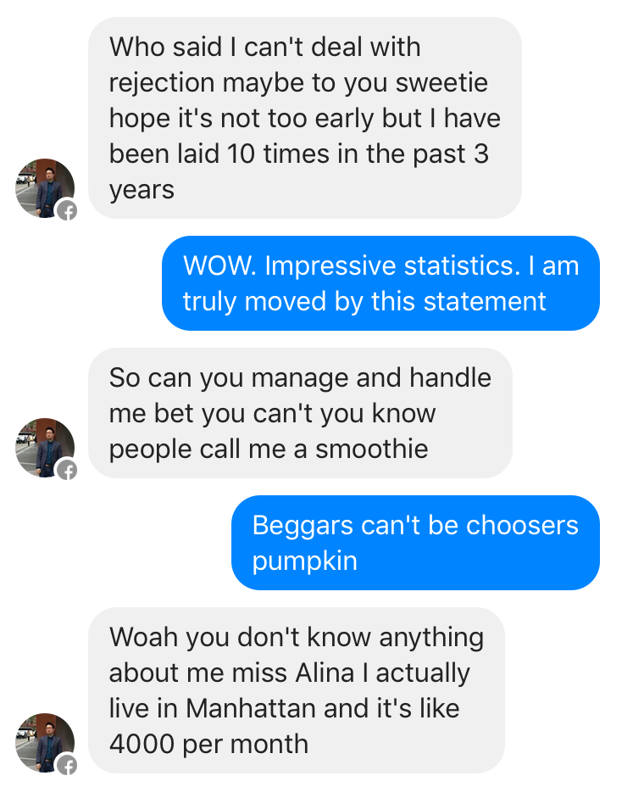Open sender's avatar next to '4000 per month' message

[x=45, y=743]
